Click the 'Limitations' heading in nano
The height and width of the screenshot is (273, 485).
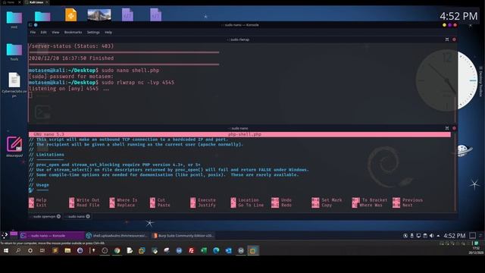click(x=50, y=155)
